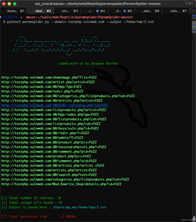The width and height of the screenshot is (196, 222).
Task: Click the vulnweb.com/categories.php/listproducts.php?cat=FUZZ URL without port
Action: 65,179
